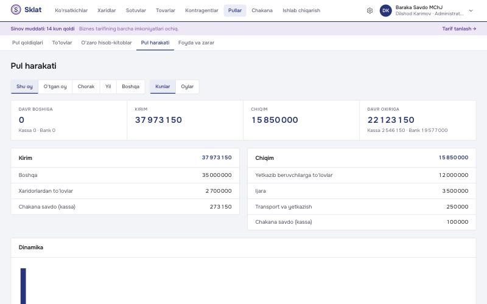Click Tarif tanlash link
The image size is (487, 304).
click(459, 29)
